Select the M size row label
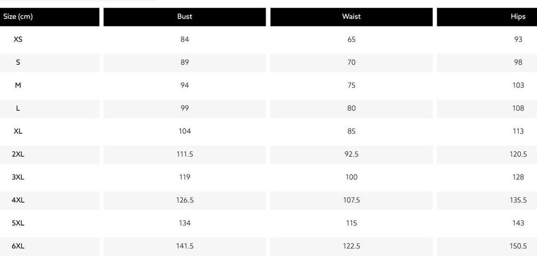Viewport: 537px width, 257px height. [x=18, y=85]
